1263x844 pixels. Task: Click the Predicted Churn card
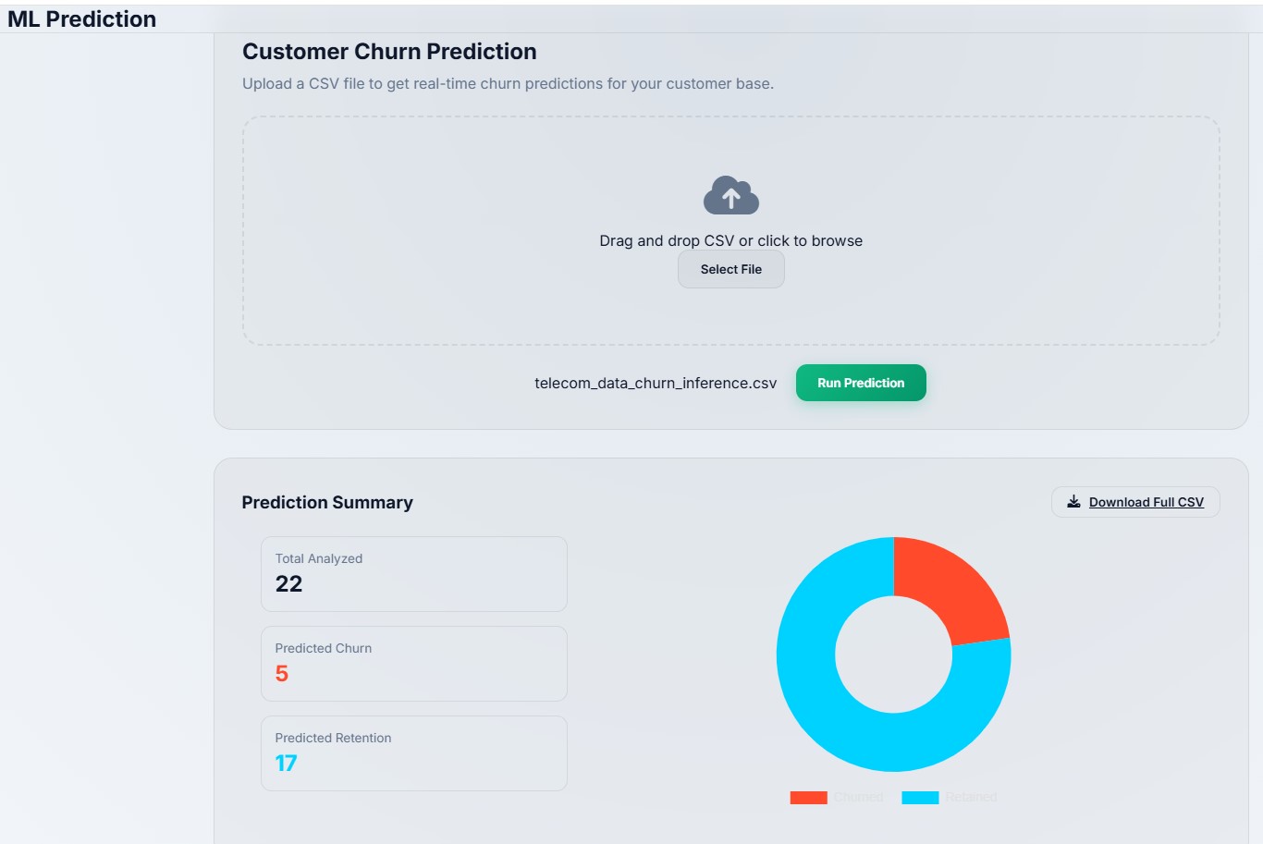(413, 663)
